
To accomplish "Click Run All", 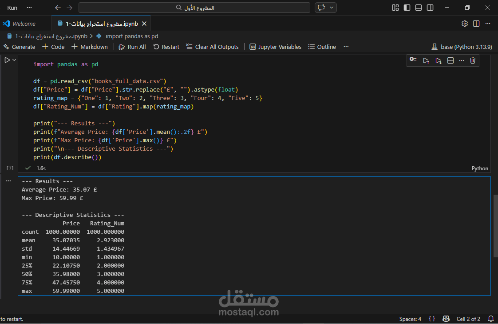I will (132, 47).
